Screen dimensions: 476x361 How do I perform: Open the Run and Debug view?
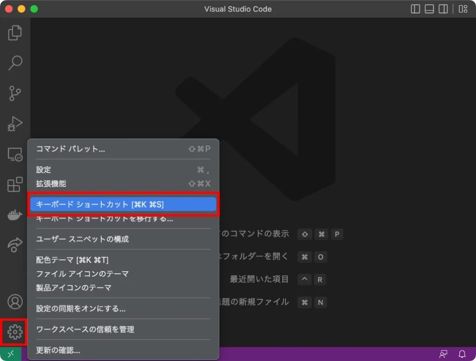pyautogui.click(x=15, y=124)
